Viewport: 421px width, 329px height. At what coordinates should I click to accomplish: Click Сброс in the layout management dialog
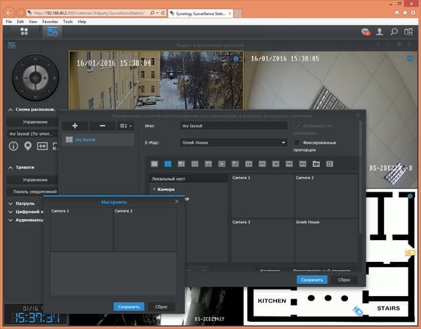[343, 280]
